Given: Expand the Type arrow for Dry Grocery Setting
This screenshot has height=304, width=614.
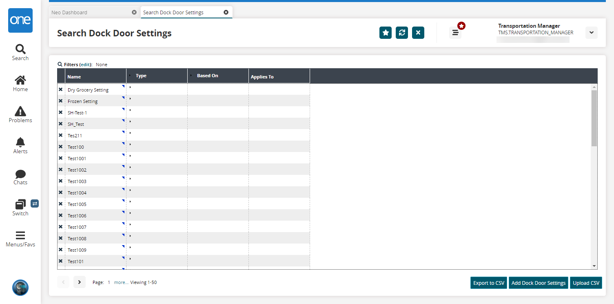Looking at the screenshot, I should [x=131, y=87].
